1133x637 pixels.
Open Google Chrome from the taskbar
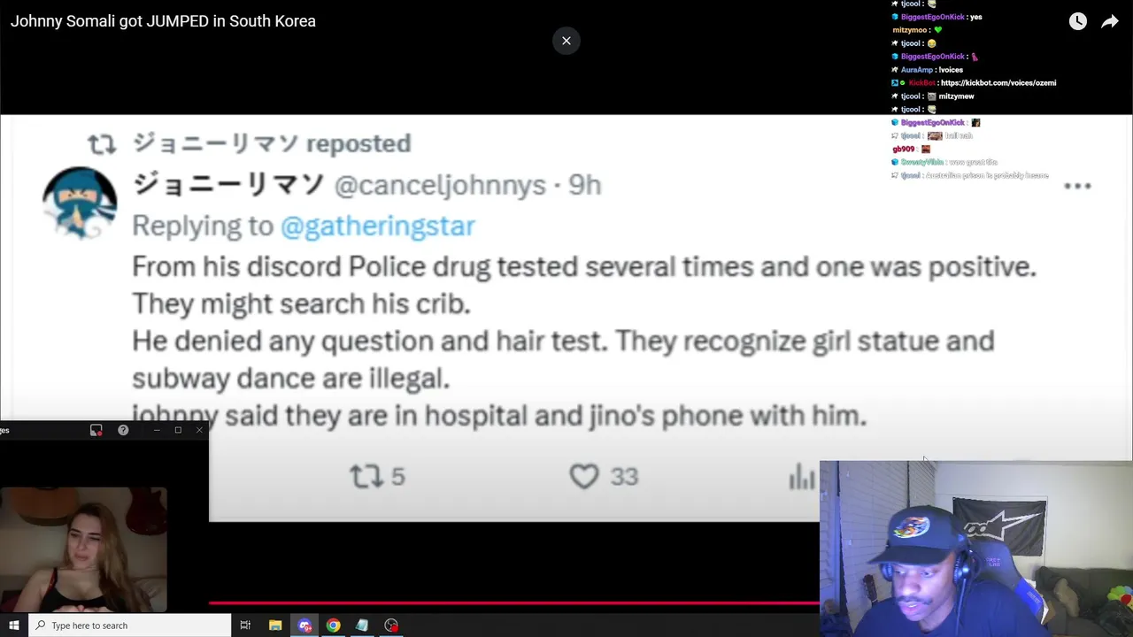[333, 625]
